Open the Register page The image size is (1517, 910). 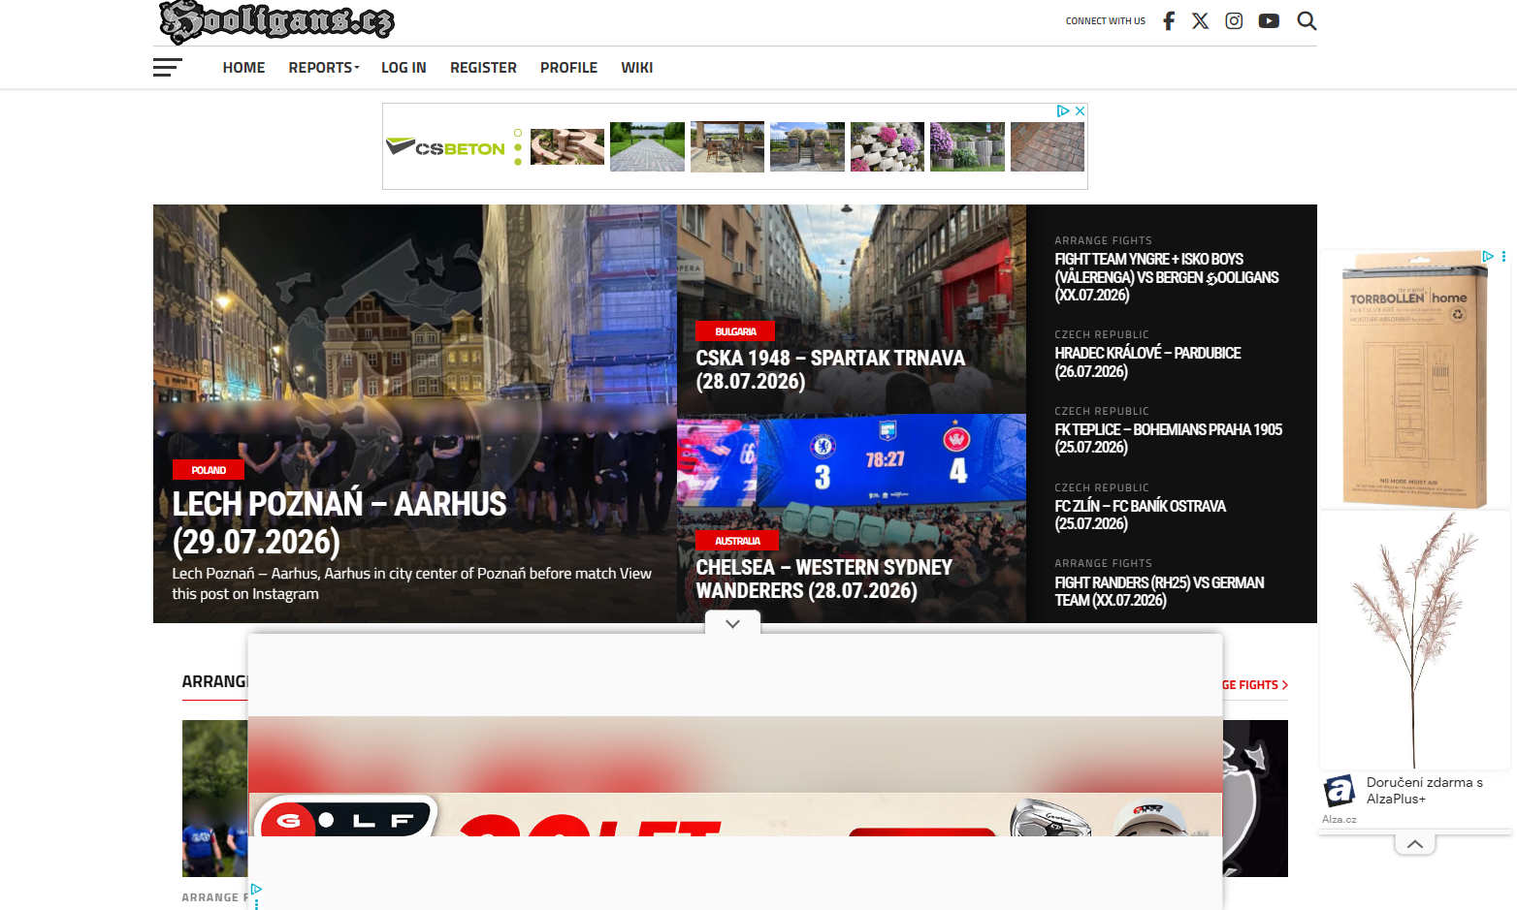click(x=483, y=68)
